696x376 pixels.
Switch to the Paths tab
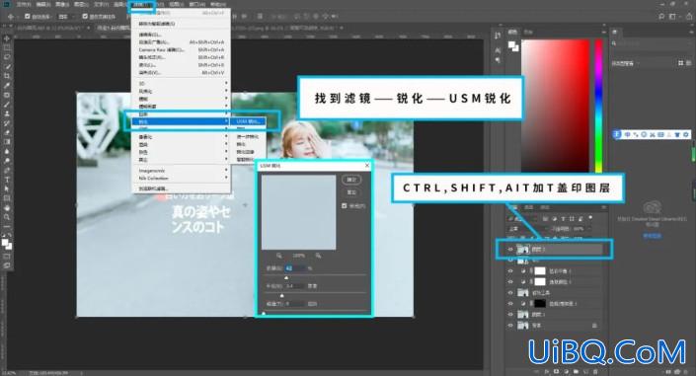coord(545,207)
